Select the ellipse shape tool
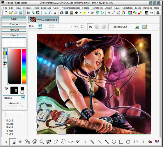 pyautogui.click(x=114, y=142)
